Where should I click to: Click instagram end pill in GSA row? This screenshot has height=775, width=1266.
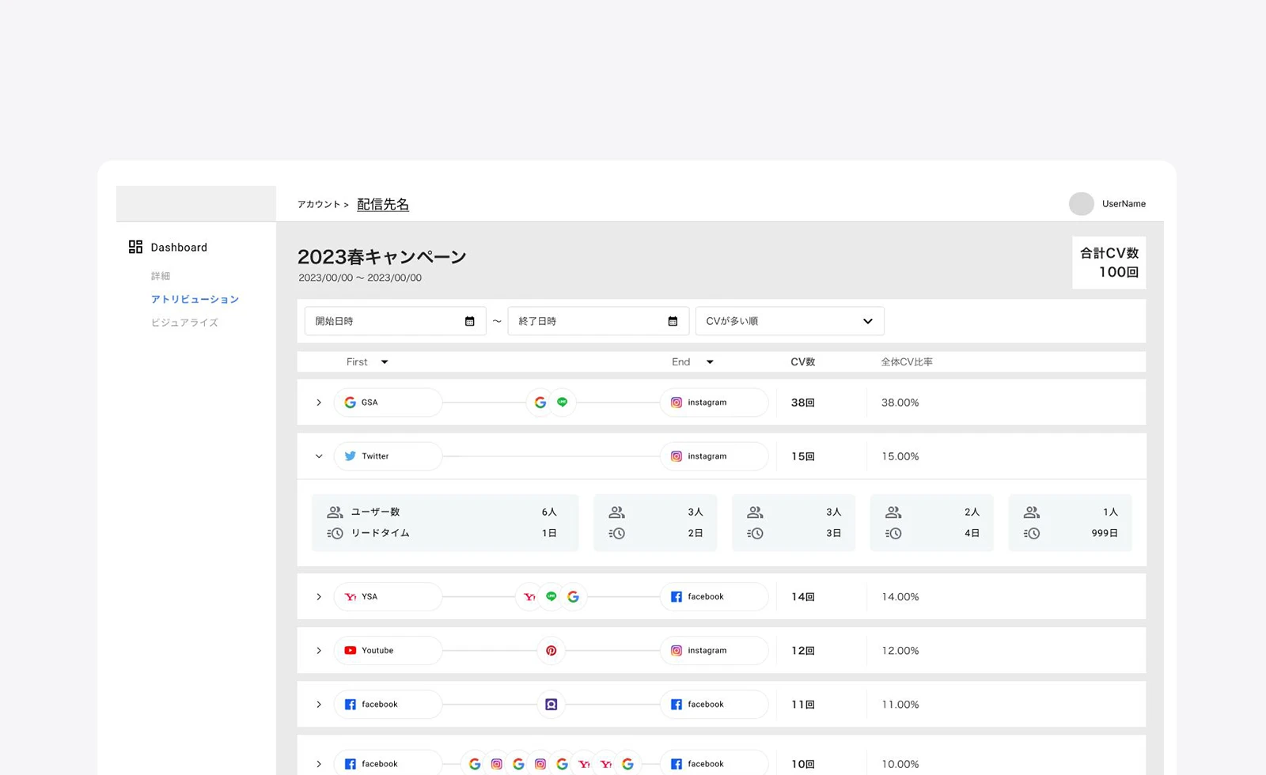714,403
